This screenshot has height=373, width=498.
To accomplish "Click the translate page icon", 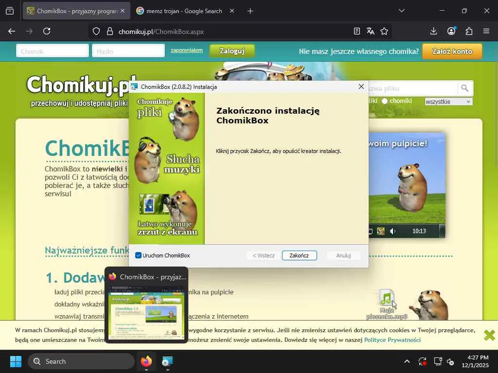I will (370, 31).
